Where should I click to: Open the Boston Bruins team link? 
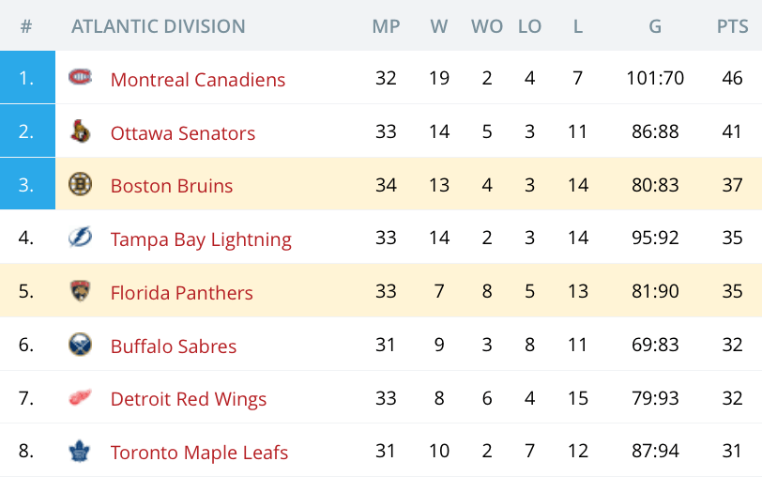coord(172,186)
